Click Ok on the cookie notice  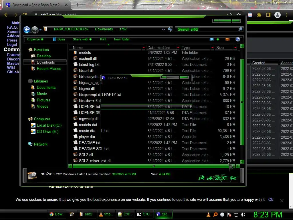(x=271, y=199)
